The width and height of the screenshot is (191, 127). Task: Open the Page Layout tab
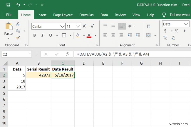tap(63, 15)
